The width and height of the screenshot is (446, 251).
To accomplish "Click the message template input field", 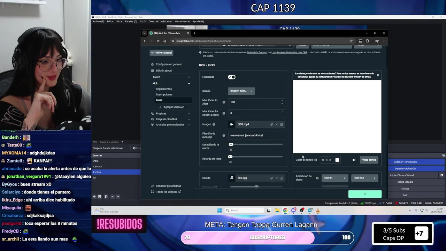I will click(x=256, y=136).
